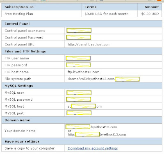This screenshot has width=164, height=154.
Task: Select the 'MySQL host' label
Action: 14,106
